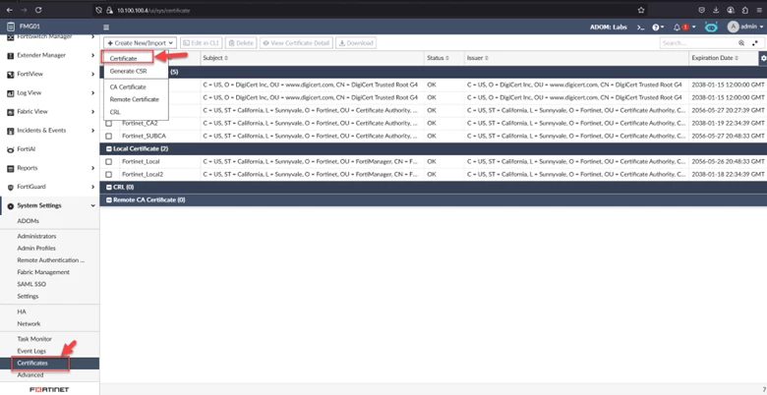The height and width of the screenshot is (395, 767).
Task: Open Task Monitor in the sidebar
Action: (x=34, y=339)
